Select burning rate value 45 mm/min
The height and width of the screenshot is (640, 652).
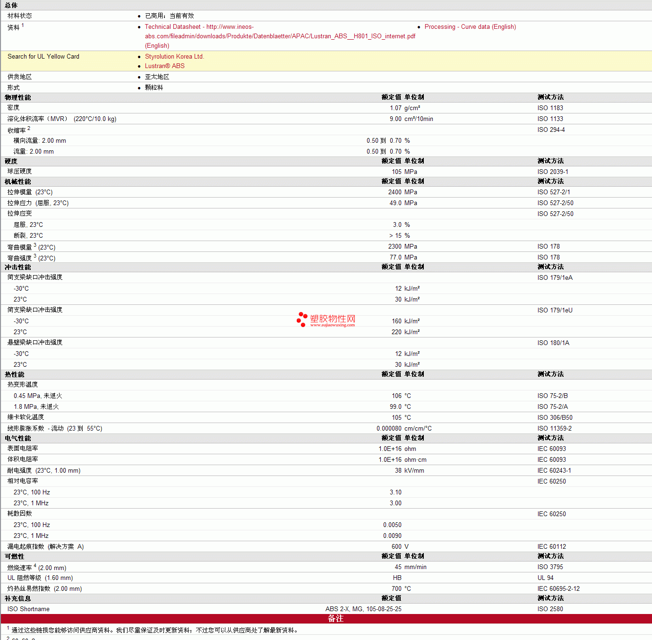pyautogui.click(x=411, y=567)
